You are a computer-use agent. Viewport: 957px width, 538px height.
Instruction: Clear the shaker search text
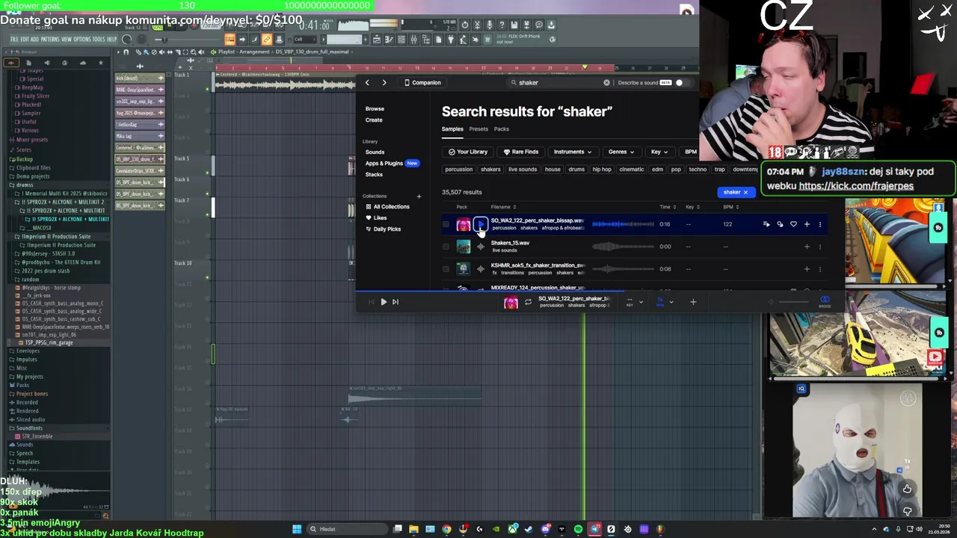click(606, 83)
